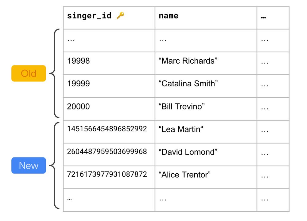Click the Marc Richards name cell

[206, 63]
